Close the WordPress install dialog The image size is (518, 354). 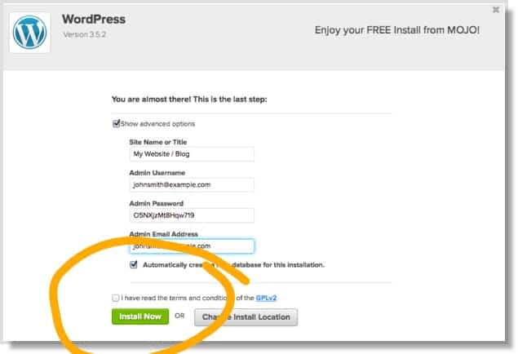click(x=495, y=10)
